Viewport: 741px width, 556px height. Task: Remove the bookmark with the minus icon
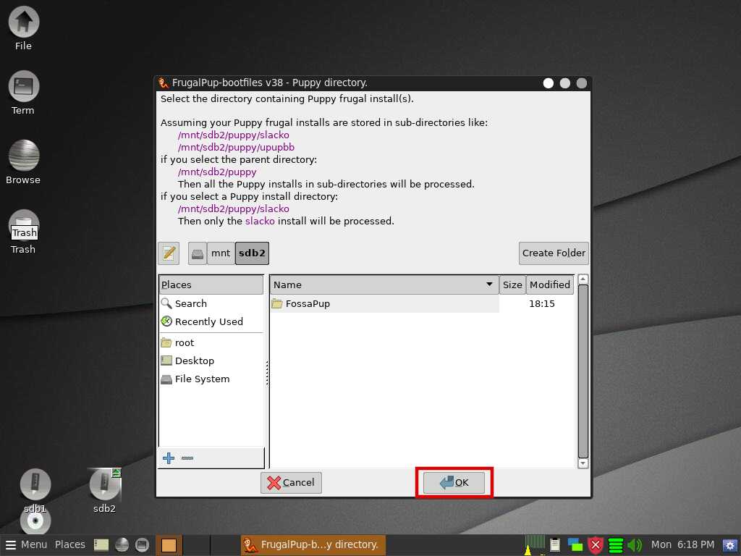point(187,458)
